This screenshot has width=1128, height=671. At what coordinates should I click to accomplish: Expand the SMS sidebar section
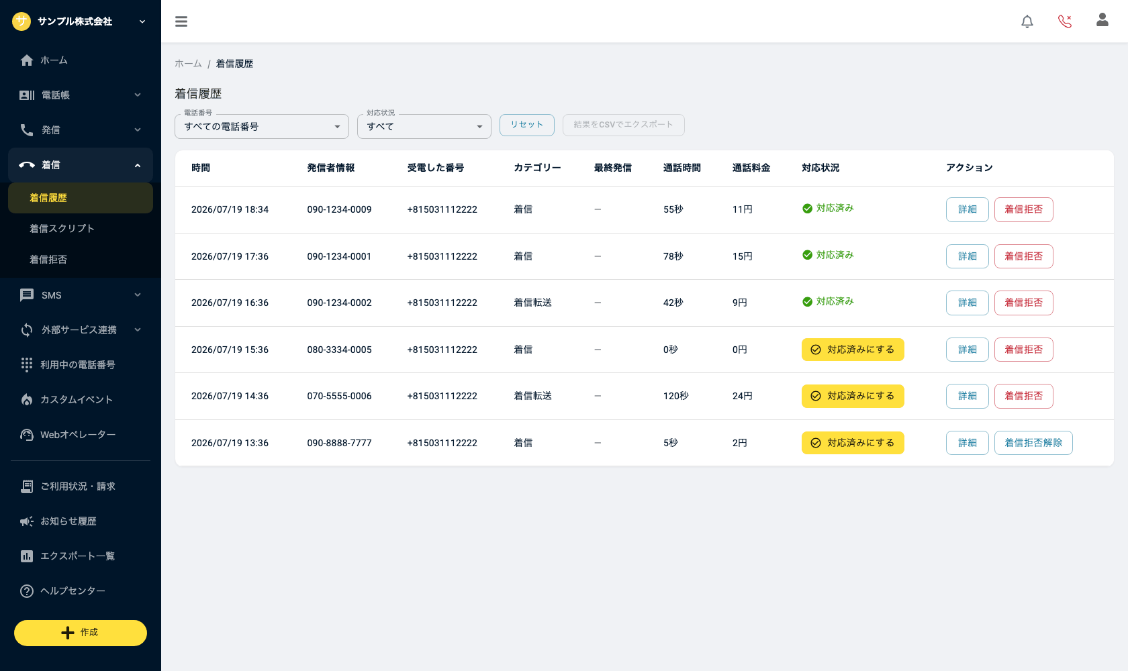pyautogui.click(x=81, y=295)
